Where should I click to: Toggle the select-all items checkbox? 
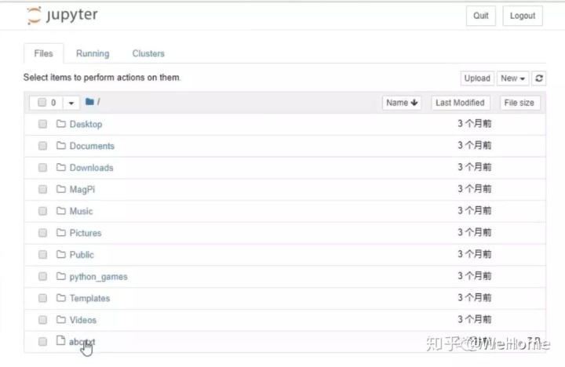click(42, 102)
